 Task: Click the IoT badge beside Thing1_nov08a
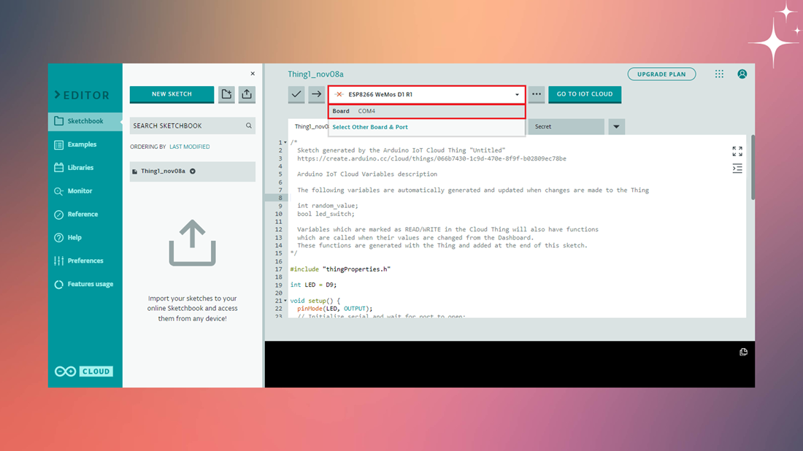(193, 171)
